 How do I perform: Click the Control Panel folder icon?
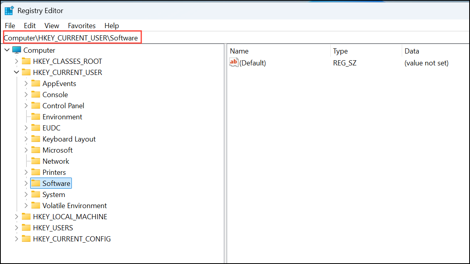(x=36, y=105)
